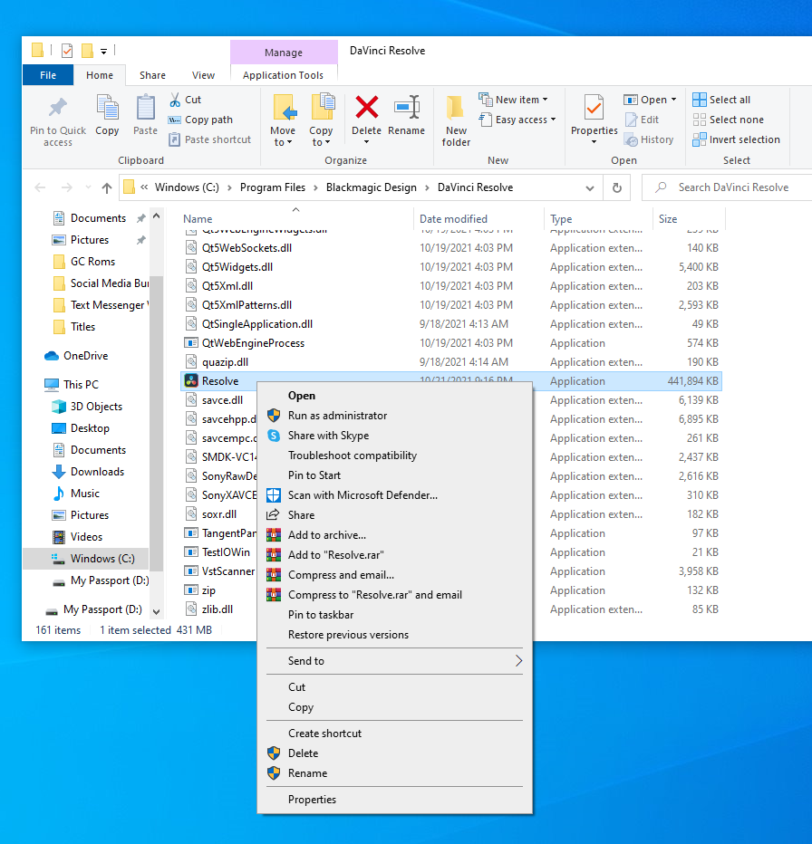The width and height of the screenshot is (812, 844).
Task: Click the Forward navigation arrow
Action: 67,187
